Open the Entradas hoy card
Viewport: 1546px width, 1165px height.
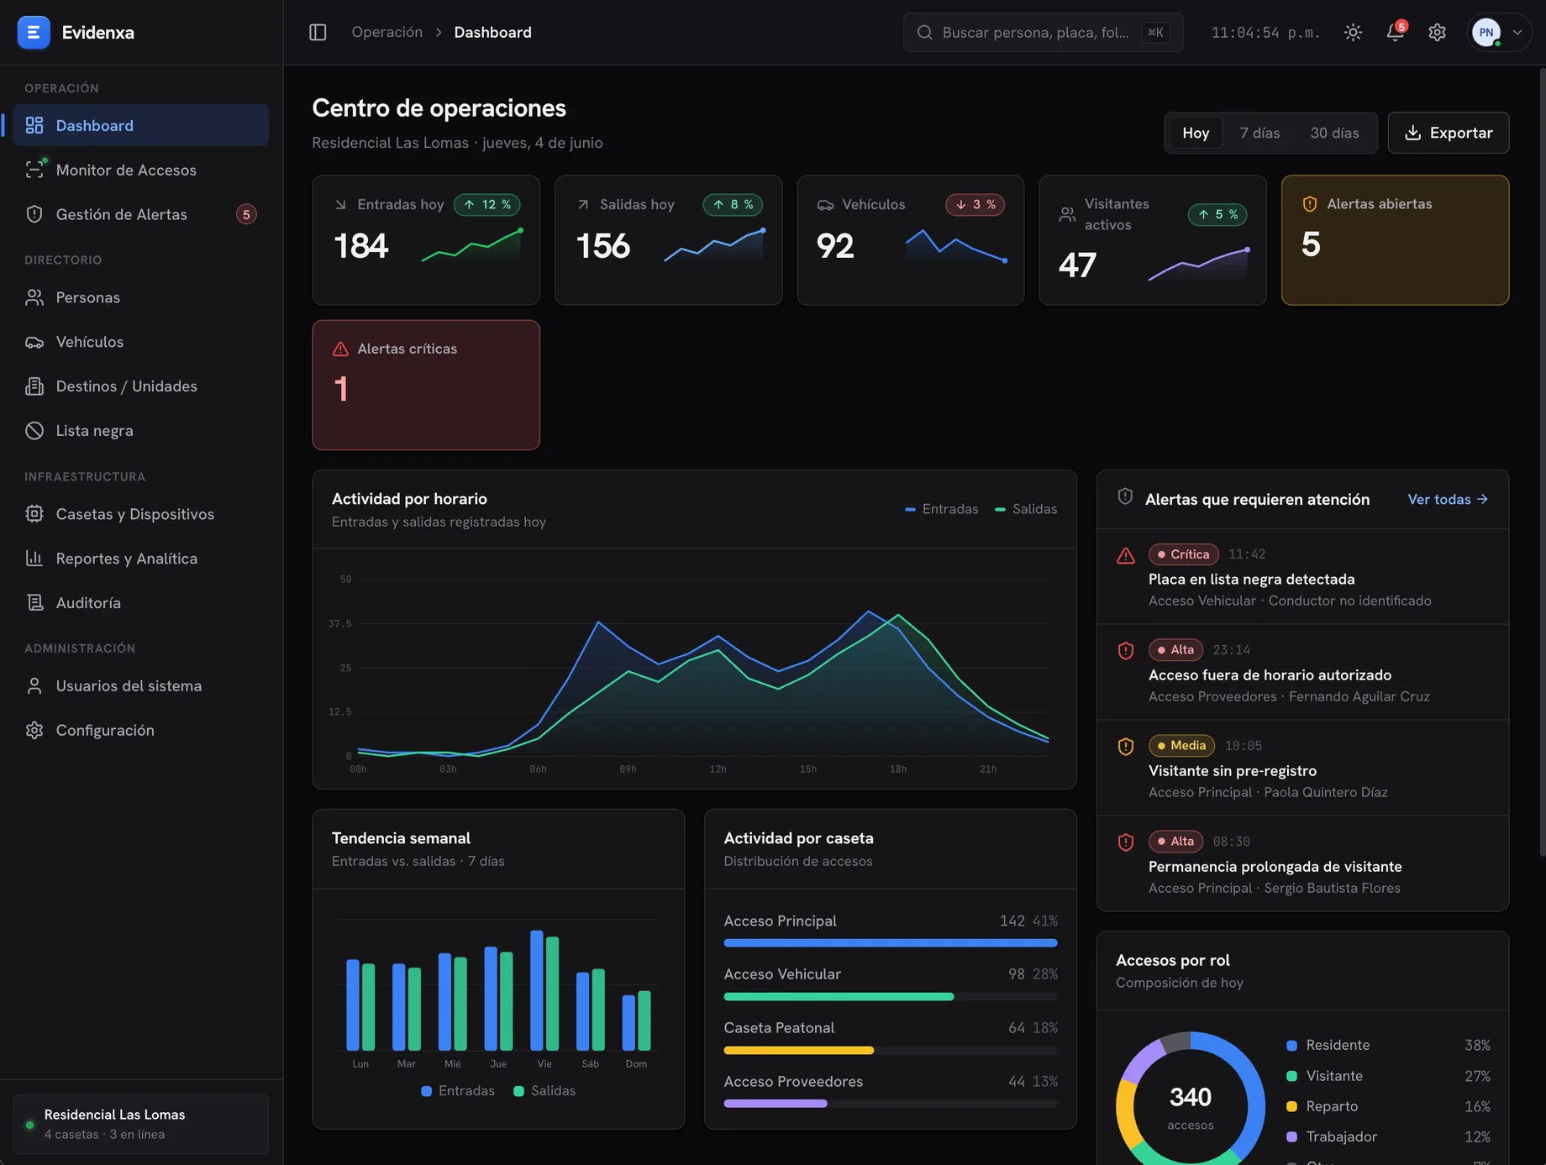426,240
